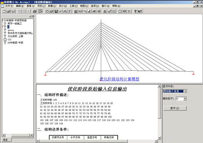
Task: Click the output pane scroll-down arrow
Action: coord(159,138)
